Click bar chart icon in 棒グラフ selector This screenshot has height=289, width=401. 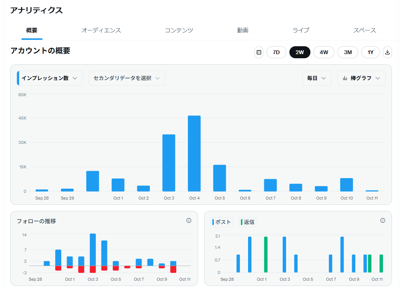tap(345, 78)
